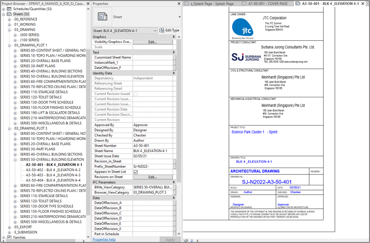Click the Properties panel vertical scrollbar
The image size is (370, 243).
179,111
